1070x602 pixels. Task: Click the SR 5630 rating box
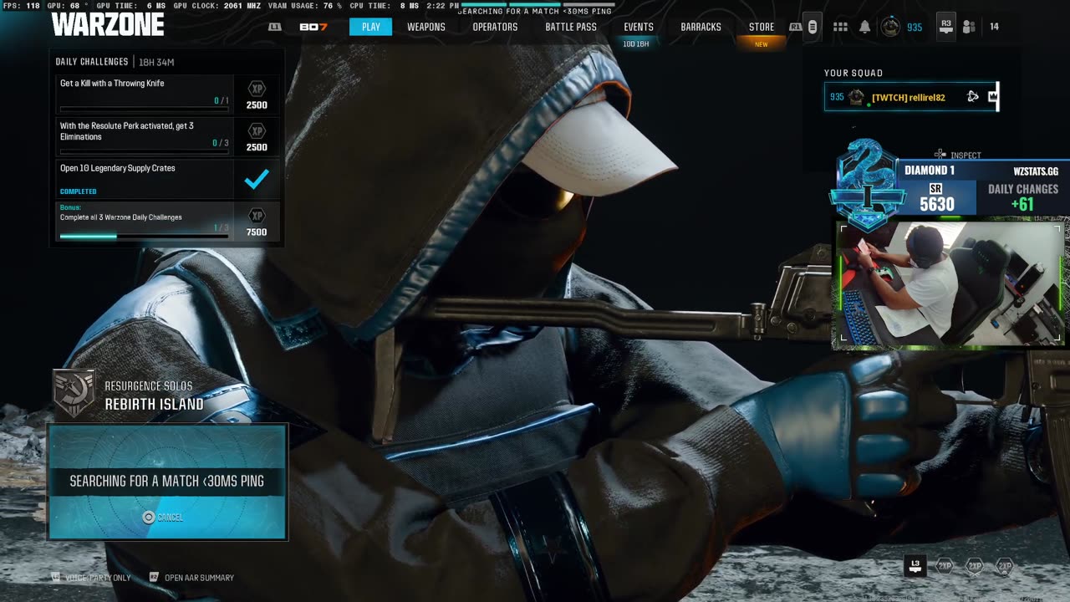[936, 198]
